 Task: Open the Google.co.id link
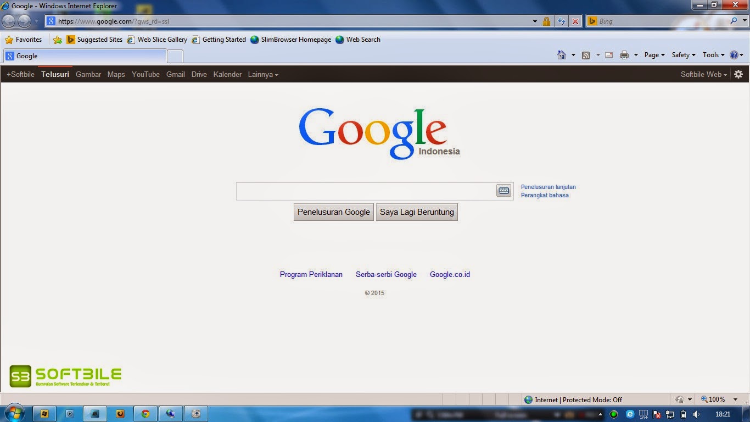point(450,274)
